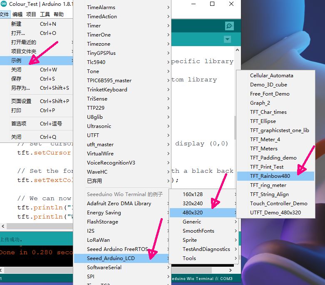Viewport: 325px width, 285px height.
Task: Open TFT_ring_meter example sketch
Action: pos(275,185)
